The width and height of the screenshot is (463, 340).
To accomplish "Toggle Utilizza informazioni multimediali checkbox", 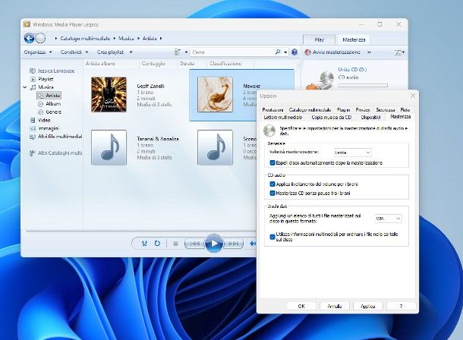I will pyautogui.click(x=272, y=237).
